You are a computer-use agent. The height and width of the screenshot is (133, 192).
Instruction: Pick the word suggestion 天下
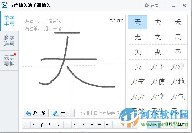(158, 66)
